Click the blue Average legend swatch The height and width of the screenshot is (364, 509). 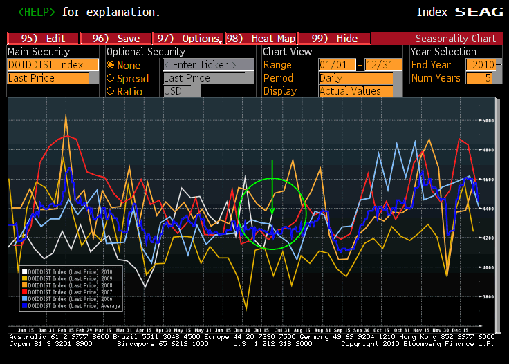[24, 304]
